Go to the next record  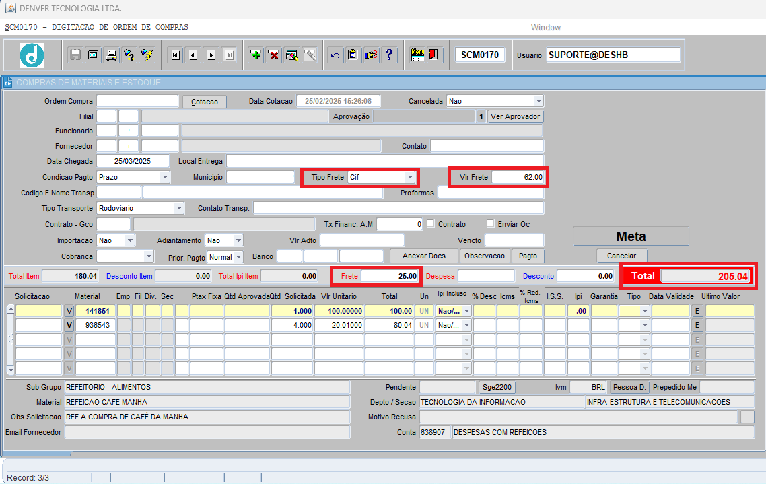[211, 55]
